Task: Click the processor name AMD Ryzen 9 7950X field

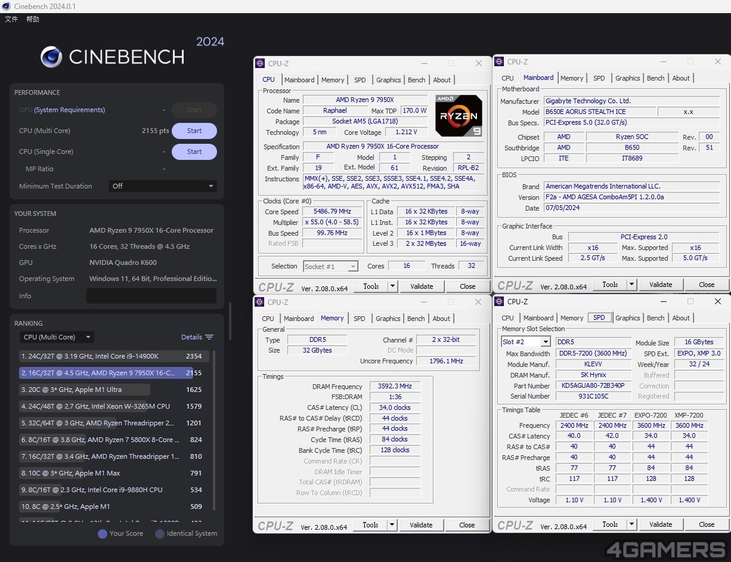Action: pyautogui.click(x=365, y=100)
